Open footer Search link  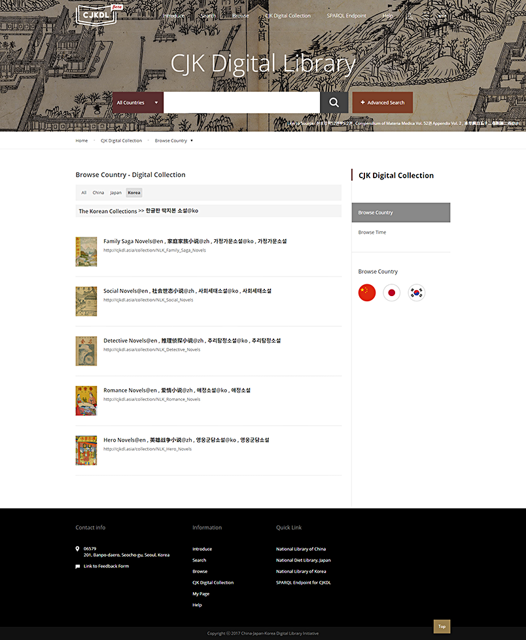(x=199, y=560)
